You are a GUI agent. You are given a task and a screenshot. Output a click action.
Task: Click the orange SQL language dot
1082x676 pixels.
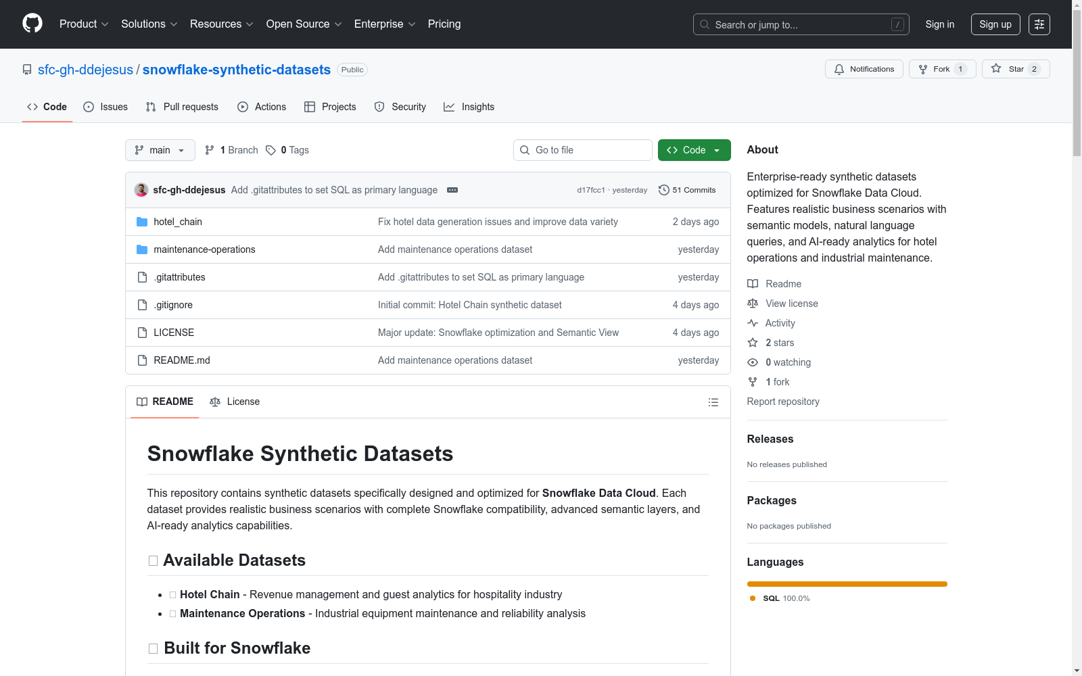(753, 598)
